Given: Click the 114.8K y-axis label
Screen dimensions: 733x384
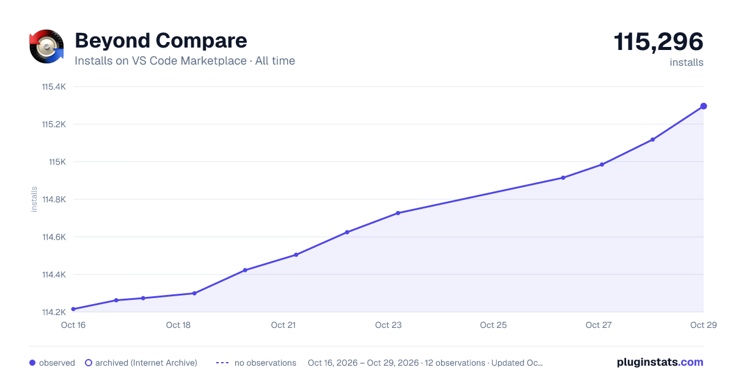Looking at the screenshot, I should pos(54,199).
